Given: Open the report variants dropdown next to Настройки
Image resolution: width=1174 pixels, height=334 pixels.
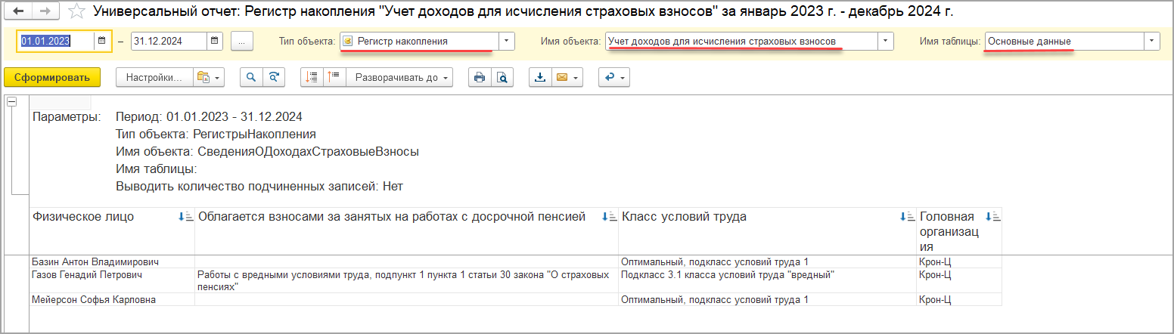Looking at the screenshot, I should tap(209, 77).
